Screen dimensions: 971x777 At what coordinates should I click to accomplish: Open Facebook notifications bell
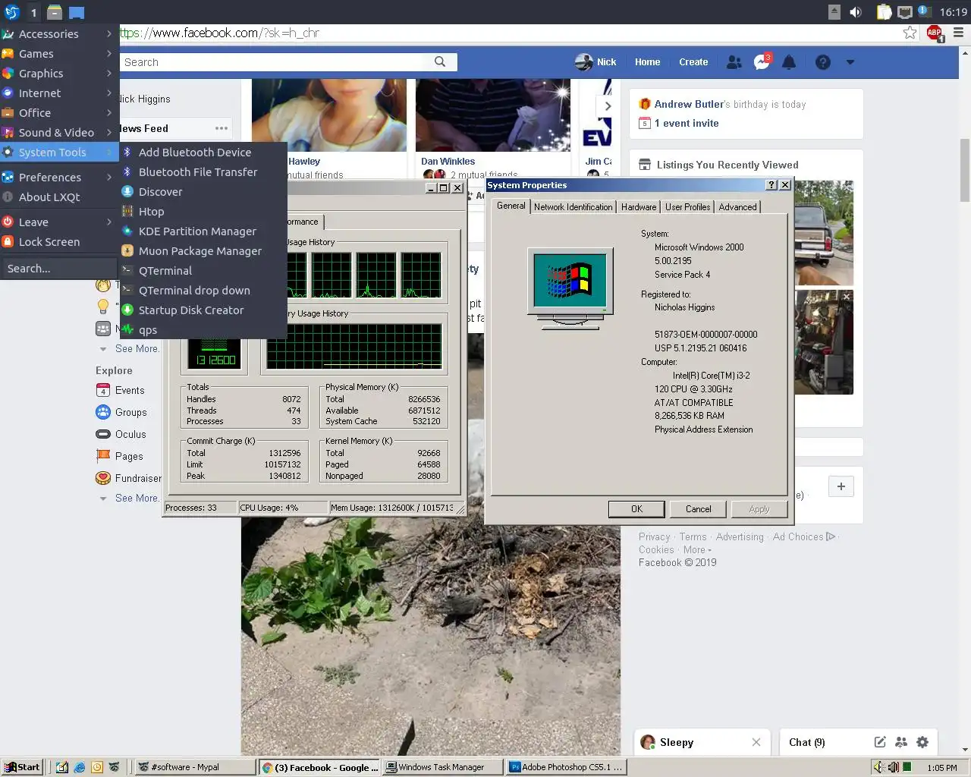(789, 62)
